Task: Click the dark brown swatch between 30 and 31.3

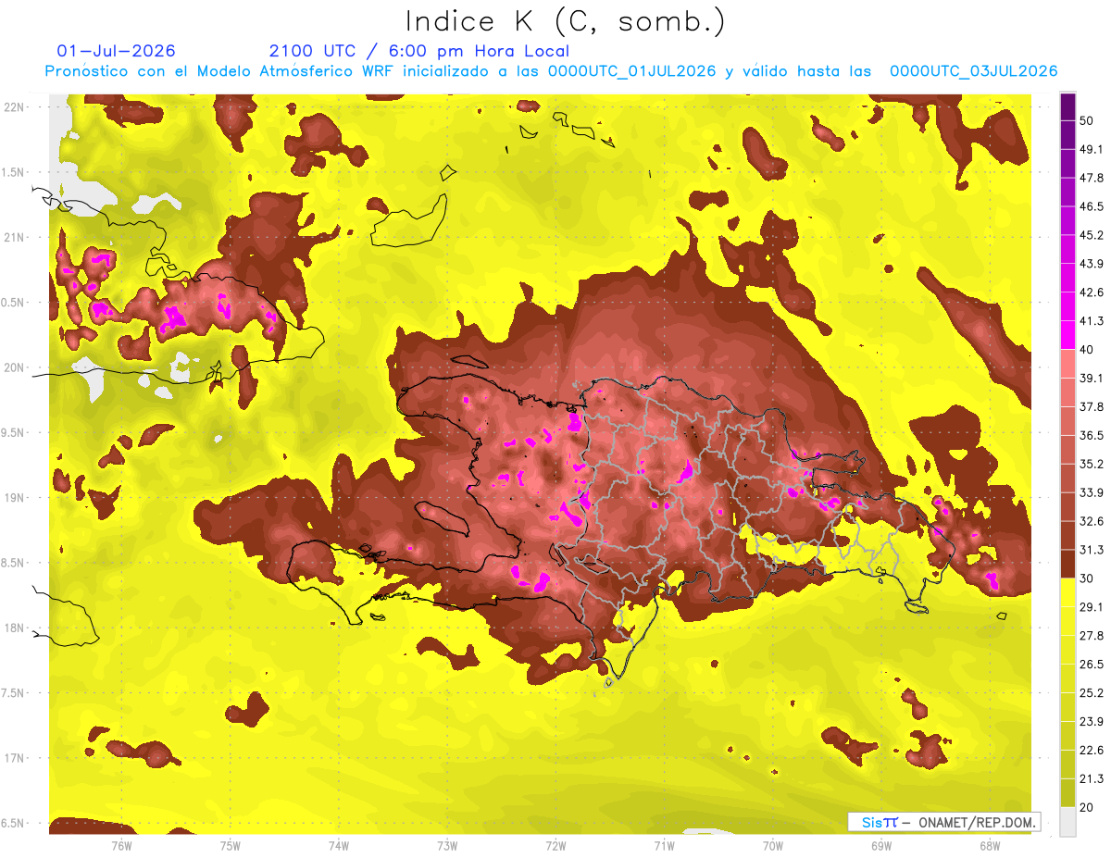Action: pyautogui.click(x=1067, y=564)
